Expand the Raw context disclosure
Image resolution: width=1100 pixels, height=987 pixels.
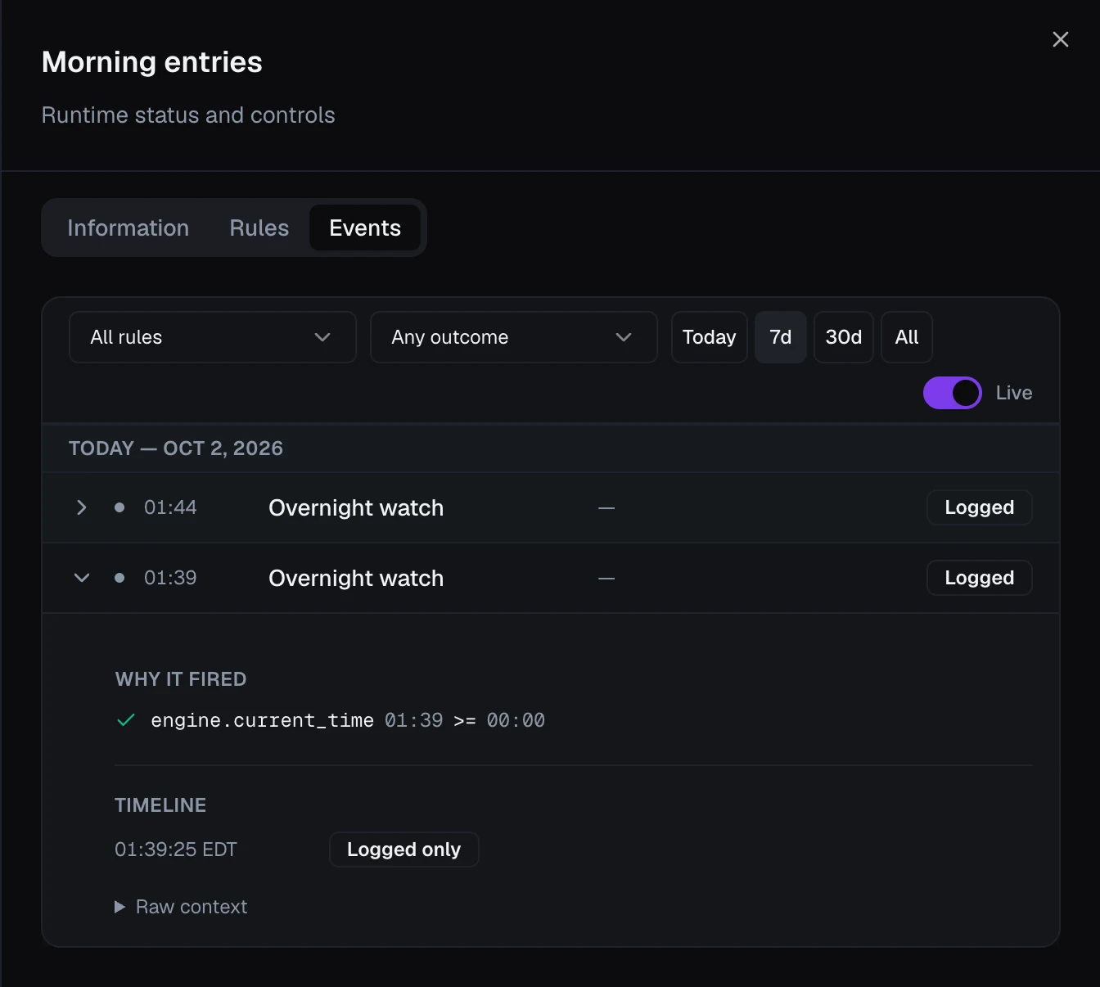(x=181, y=907)
